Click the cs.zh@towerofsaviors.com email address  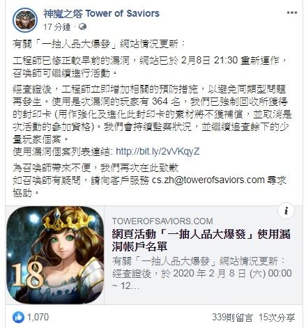coord(208,180)
